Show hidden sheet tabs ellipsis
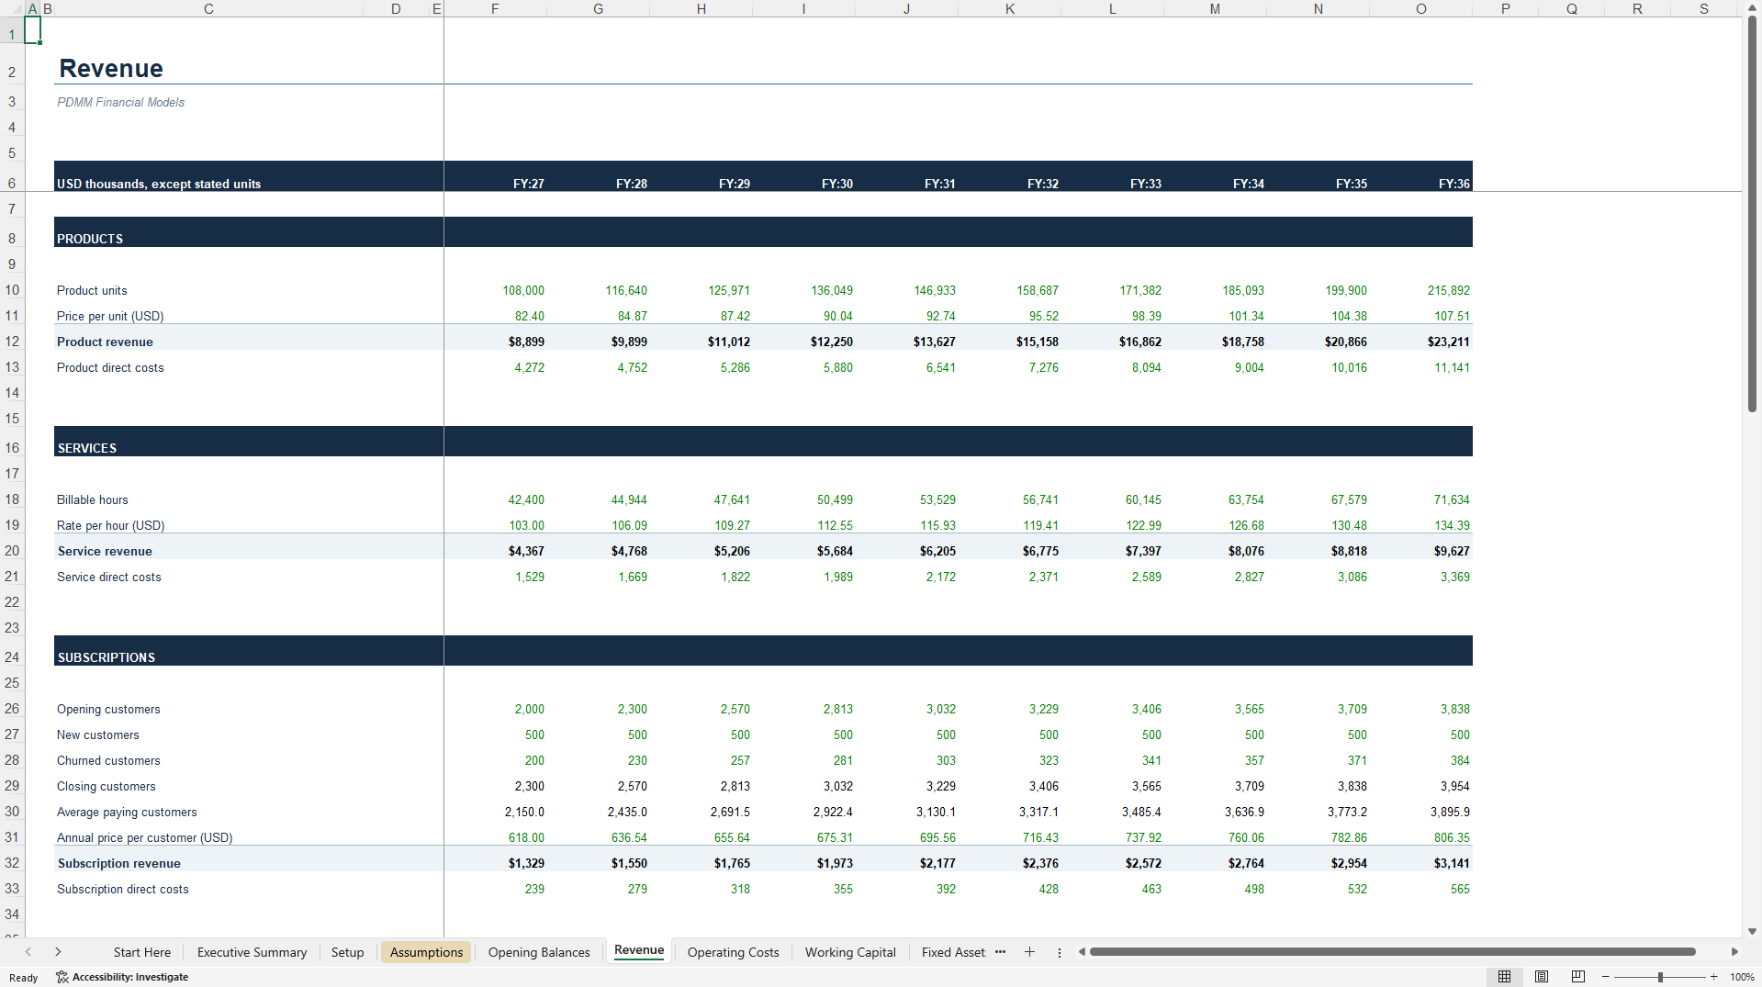The width and height of the screenshot is (1762, 987). coord(1000,952)
